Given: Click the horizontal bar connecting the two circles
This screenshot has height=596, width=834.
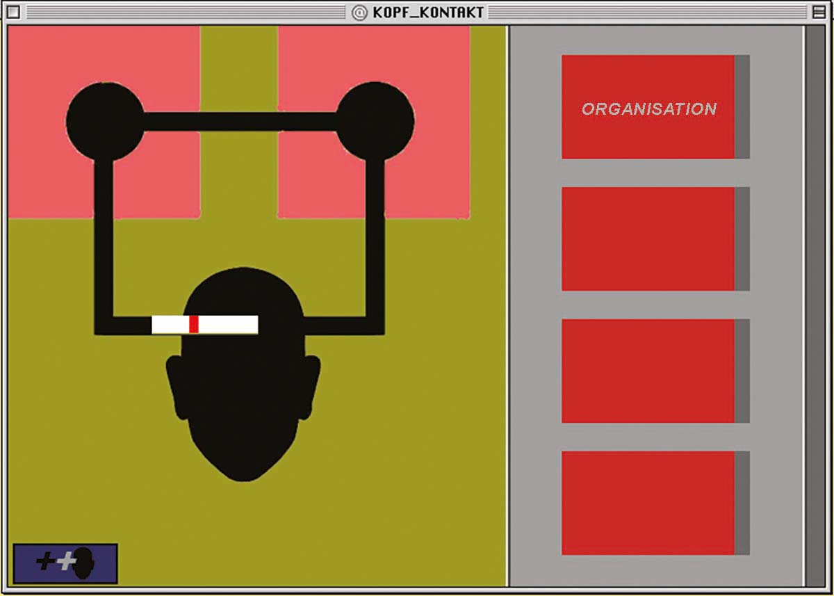Looking at the screenshot, I should (240, 122).
